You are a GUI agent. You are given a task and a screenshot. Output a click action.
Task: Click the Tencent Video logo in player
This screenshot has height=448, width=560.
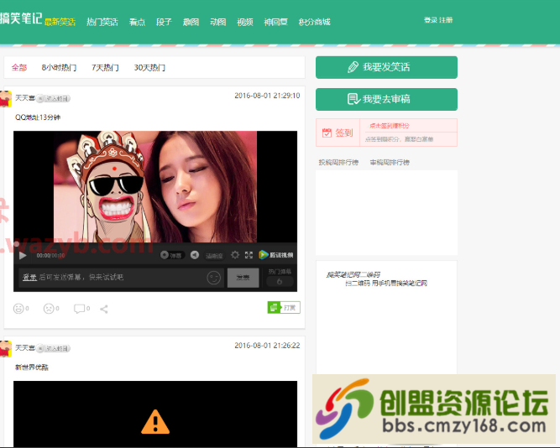pos(275,255)
